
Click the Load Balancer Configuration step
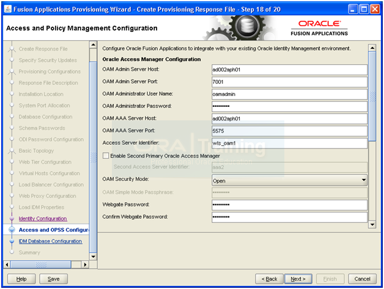[51, 185]
